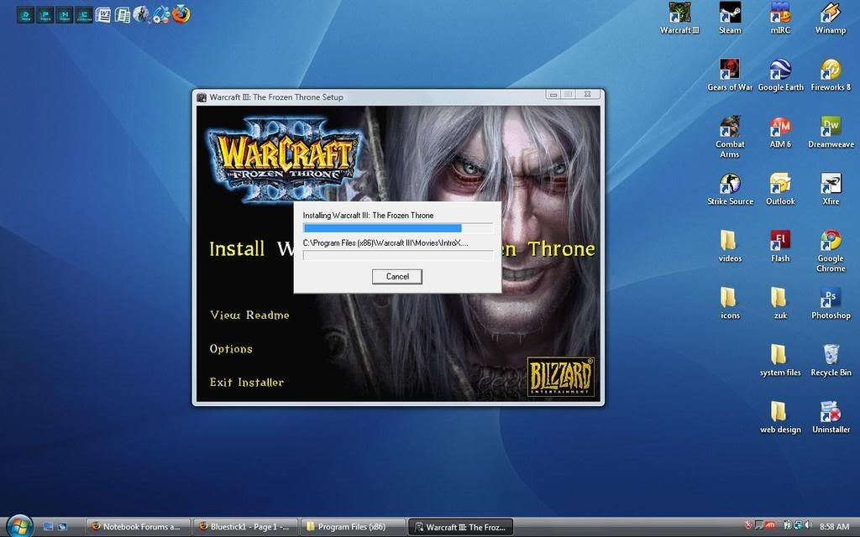The width and height of the screenshot is (860, 537).
Task: Click the ATI tray icon
Action: pos(770,526)
